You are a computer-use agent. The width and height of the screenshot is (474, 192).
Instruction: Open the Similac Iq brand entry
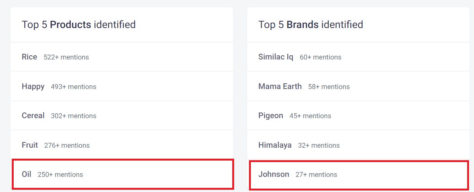click(x=276, y=57)
